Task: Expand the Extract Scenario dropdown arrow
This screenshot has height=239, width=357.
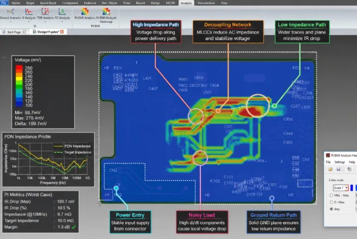Action: [x=10, y=22]
